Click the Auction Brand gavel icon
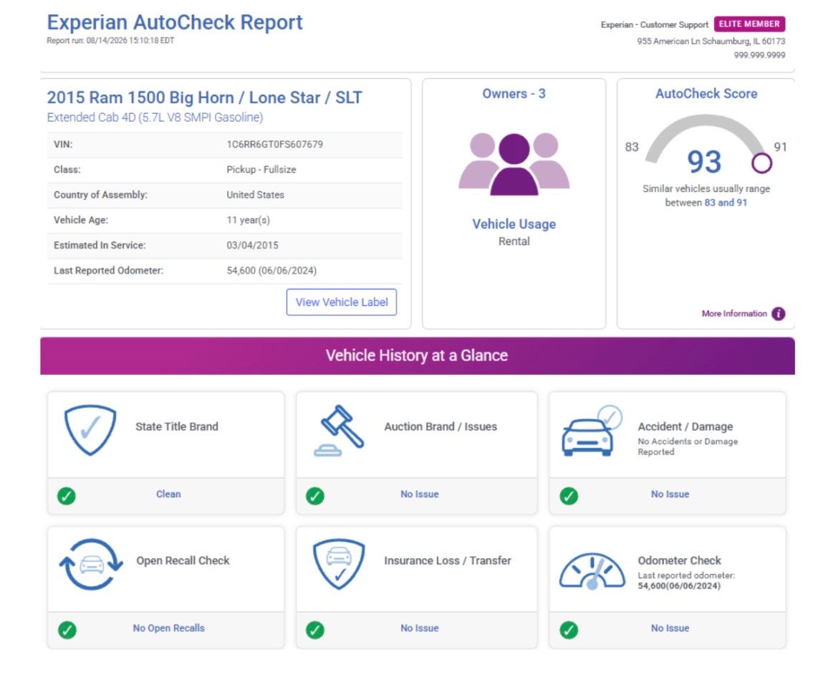The width and height of the screenshot is (838, 693). coord(339,431)
